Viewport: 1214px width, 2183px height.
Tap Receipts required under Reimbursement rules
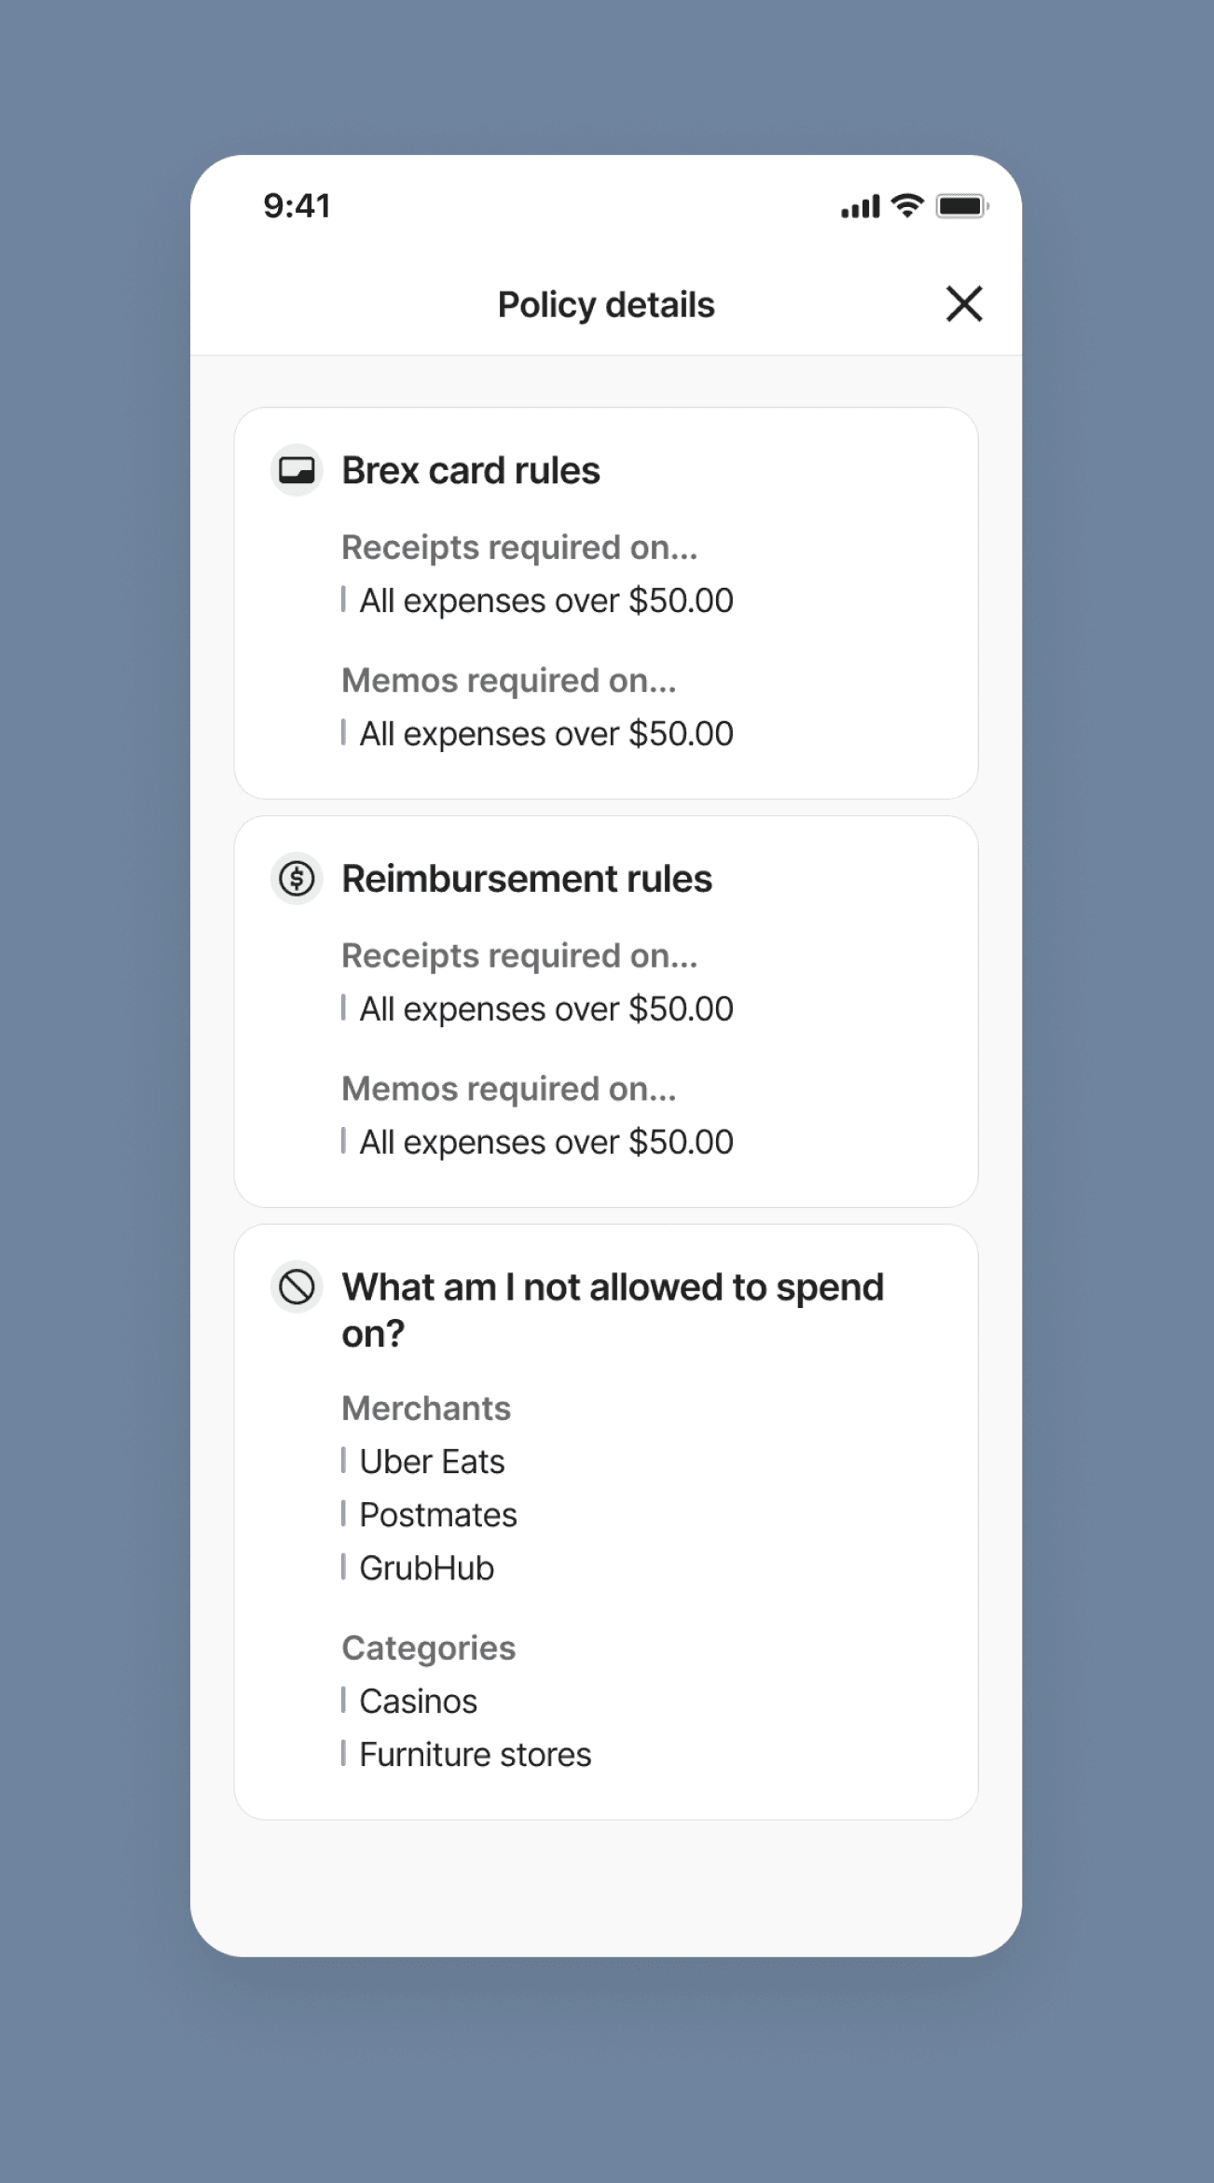(519, 956)
